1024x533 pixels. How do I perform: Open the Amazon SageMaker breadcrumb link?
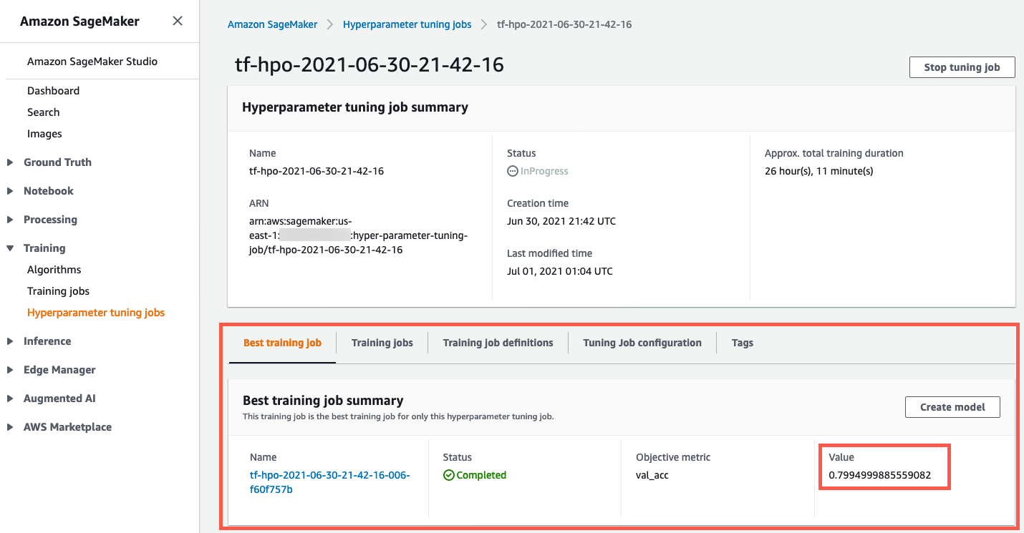(x=272, y=24)
